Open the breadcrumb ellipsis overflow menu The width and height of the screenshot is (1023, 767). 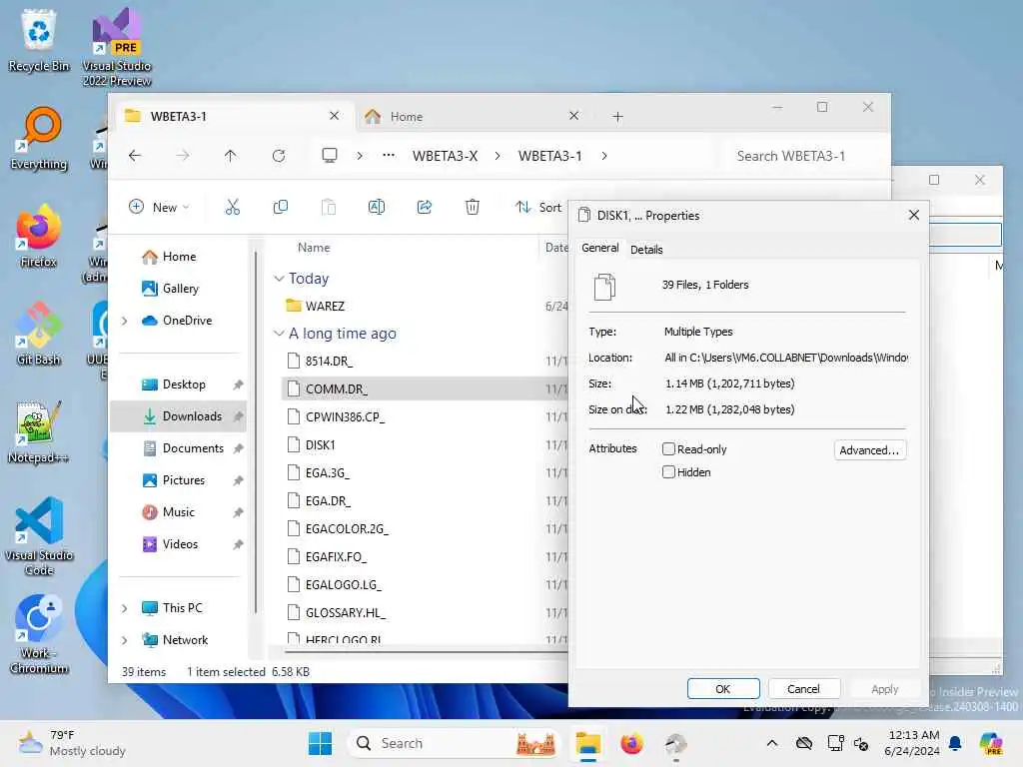point(389,155)
